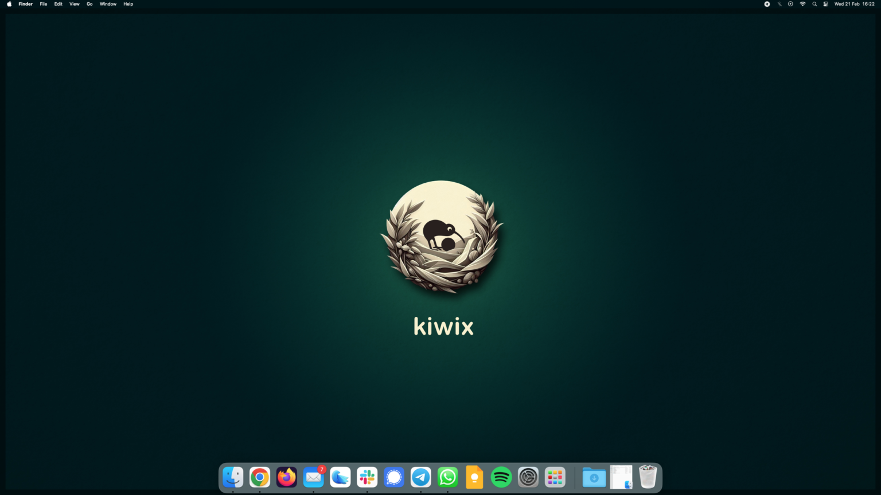This screenshot has height=495, width=881.
Task: Open the Trash
Action: pyautogui.click(x=647, y=477)
